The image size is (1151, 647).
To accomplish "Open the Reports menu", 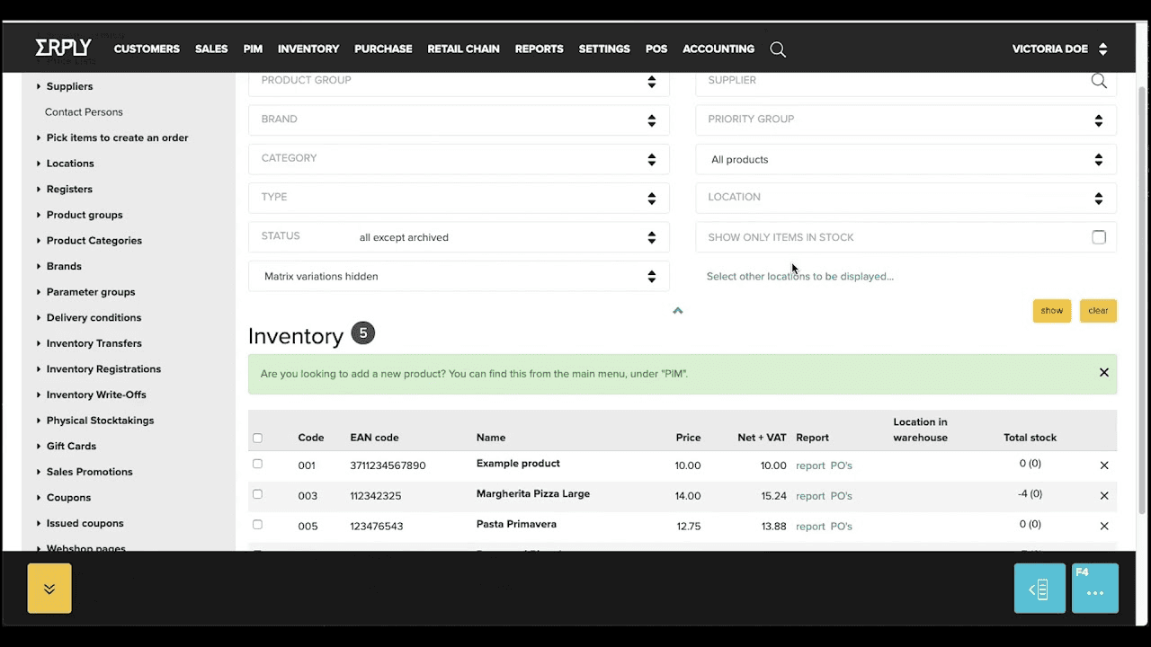I will (x=540, y=49).
